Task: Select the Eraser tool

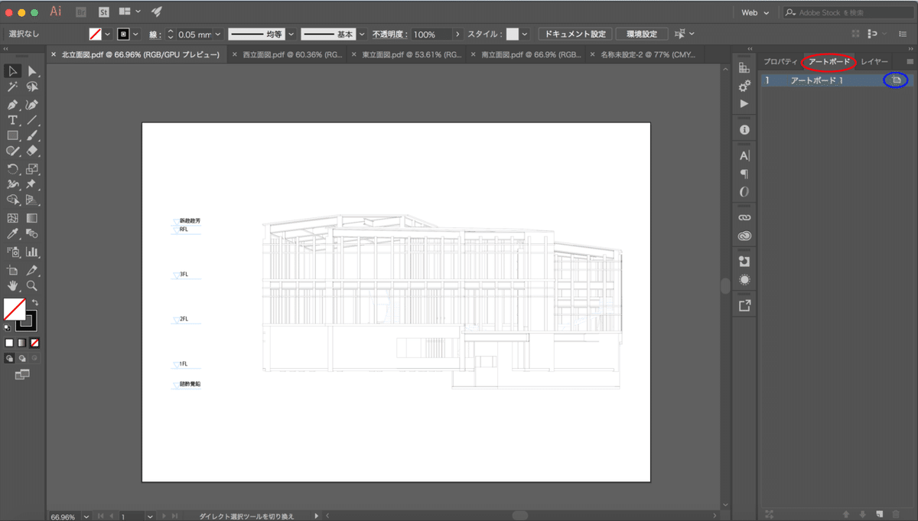Action: coord(32,152)
